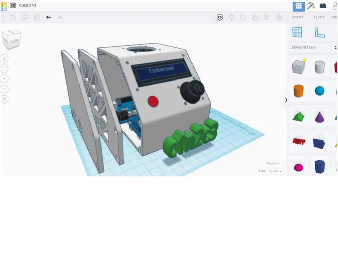Pick the orange cylinder shape
The height and width of the screenshot is (274, 338).
[299, 91]
